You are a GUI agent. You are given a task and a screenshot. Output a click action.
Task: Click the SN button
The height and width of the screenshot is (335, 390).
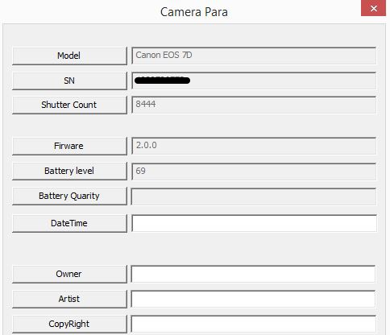pyautogui.click(x=69, y=81)
